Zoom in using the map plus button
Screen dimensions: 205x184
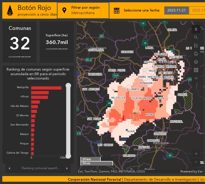[x=196, y=154]
